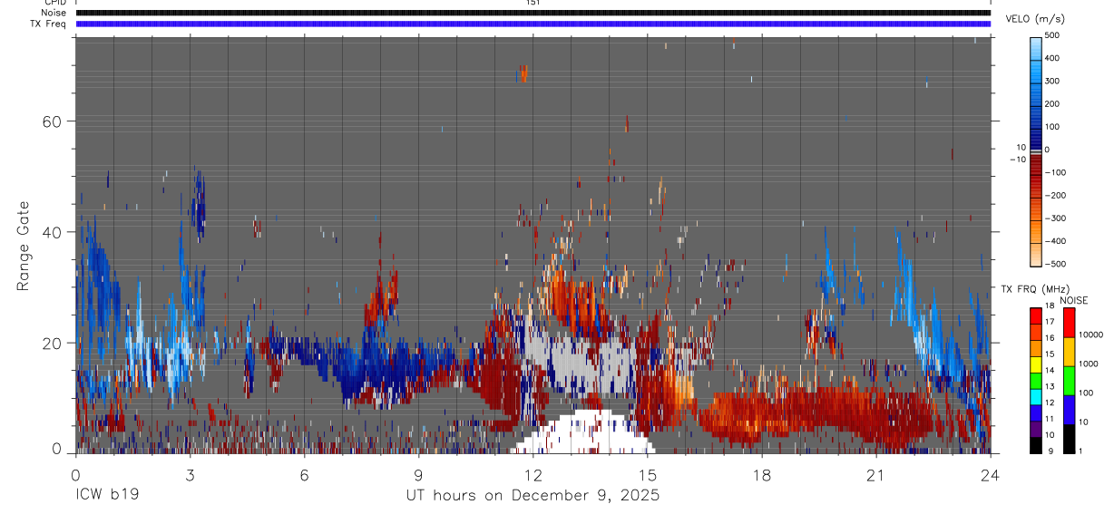Click the blue TX Freq strip above the plot
The image size is (1114, 514).
[x=533, y=24]
